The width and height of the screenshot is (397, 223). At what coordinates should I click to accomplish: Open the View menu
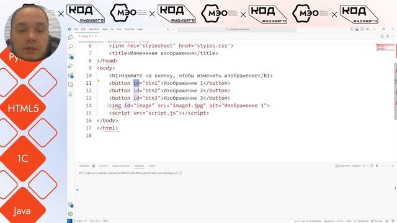click(105, 29)
